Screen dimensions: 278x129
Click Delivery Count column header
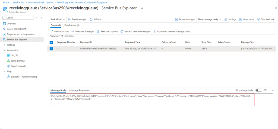(169, 42)
